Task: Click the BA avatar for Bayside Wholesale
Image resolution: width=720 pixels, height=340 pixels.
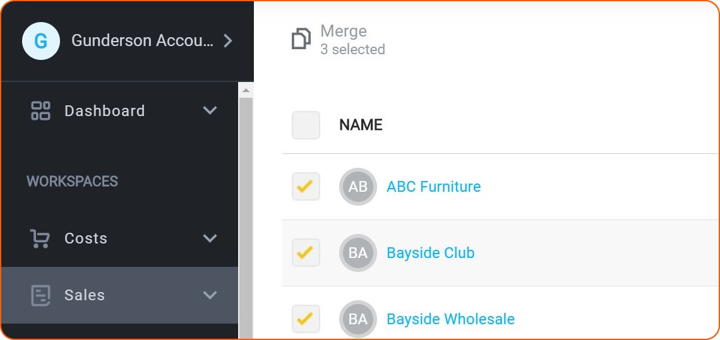Action: (358, 319)
